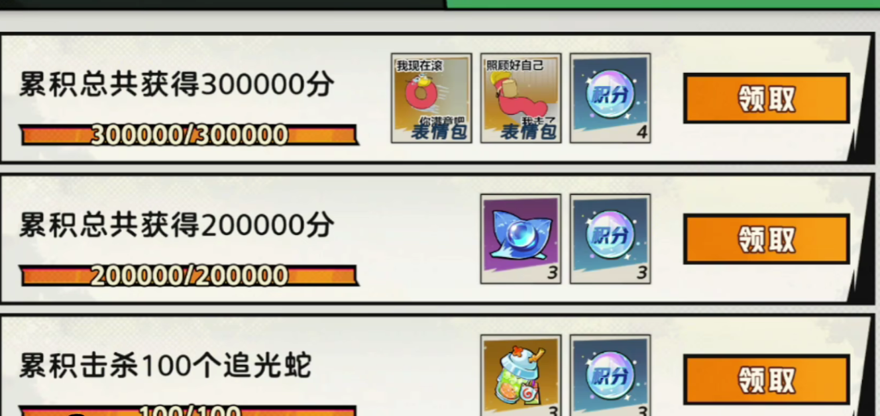Viewport: 880px width, 416px height.
Task: Claim the 200000 points cumulative reward
Action: (x=767, y=239)
